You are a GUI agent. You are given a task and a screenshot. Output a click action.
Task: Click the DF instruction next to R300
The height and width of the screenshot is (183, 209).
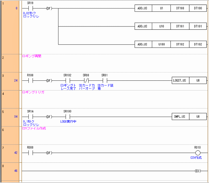[49, 153]
